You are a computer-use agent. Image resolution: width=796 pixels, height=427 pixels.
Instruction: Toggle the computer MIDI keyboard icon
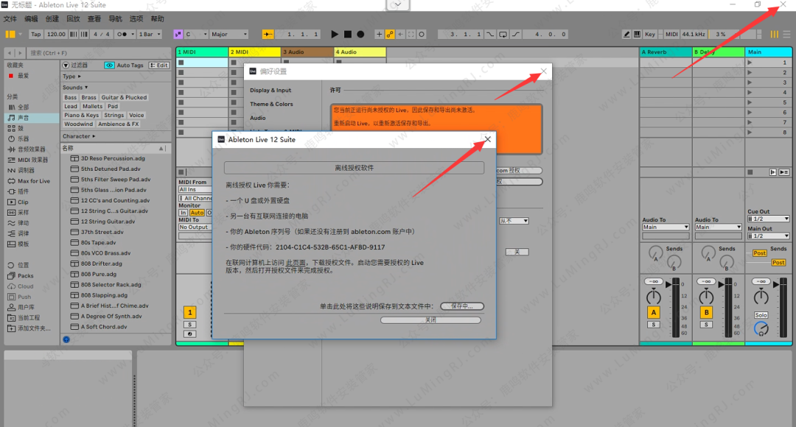point(637,34)
